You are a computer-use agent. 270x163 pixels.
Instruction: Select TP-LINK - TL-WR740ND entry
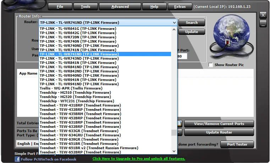[105, 46]
